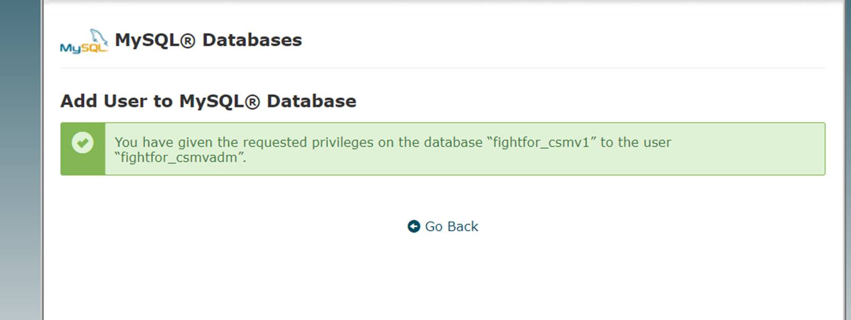851x320 pixels.
Task: Click the green success checkmark icon
Action: (83, 143)
